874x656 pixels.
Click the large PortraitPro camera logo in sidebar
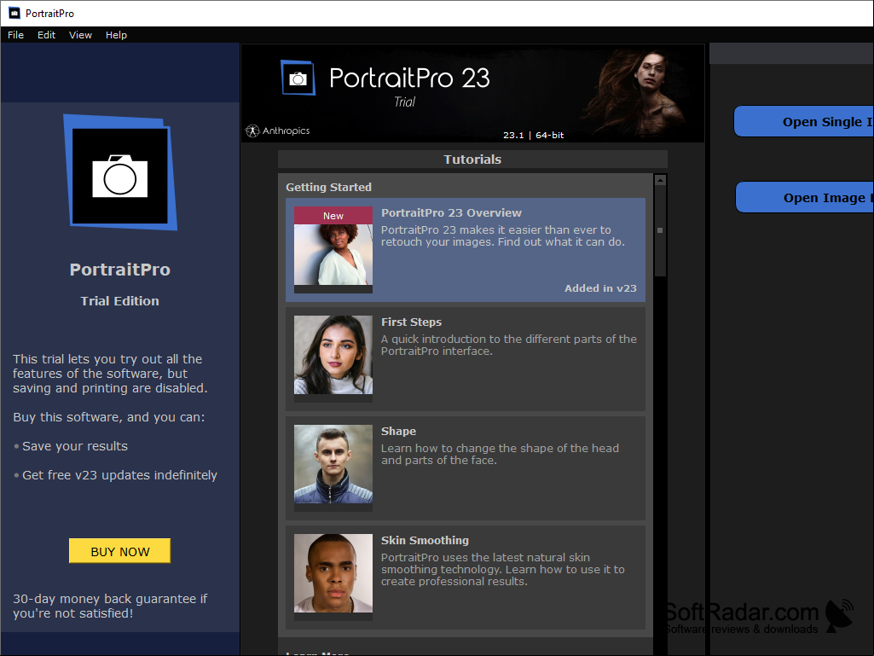120,172
